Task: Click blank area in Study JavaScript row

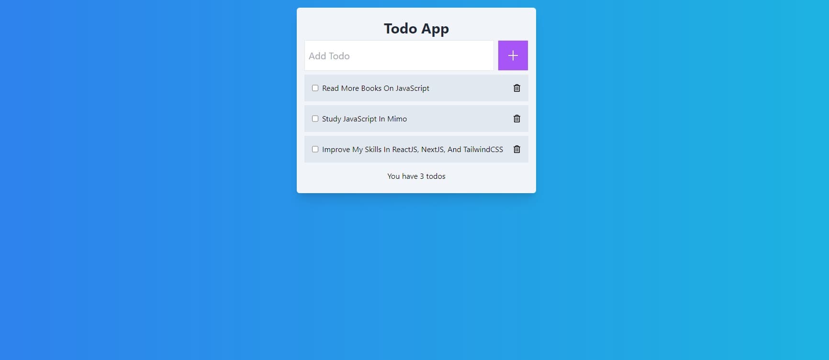Action: (459, 119)
